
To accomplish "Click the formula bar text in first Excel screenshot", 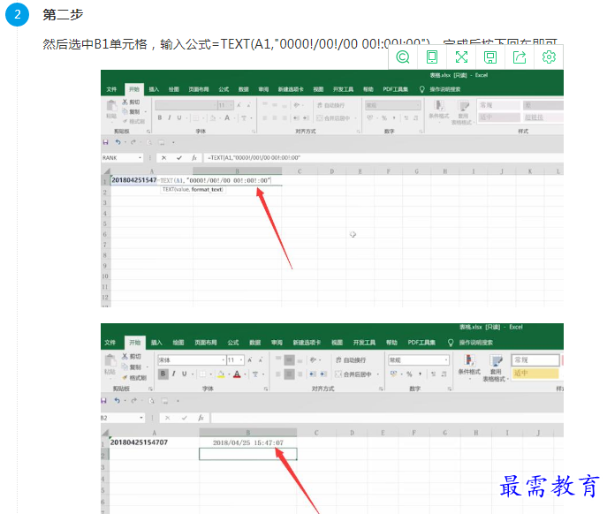I will [x=254, y=158].
